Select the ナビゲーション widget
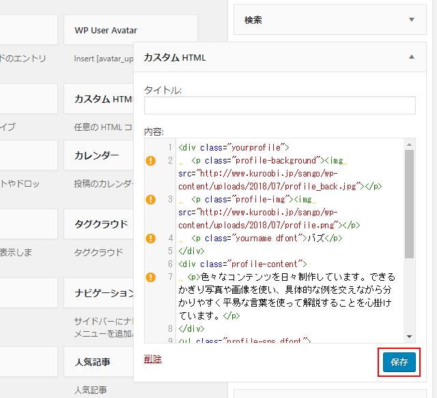Image resolution: width=437 pixels, height=398 pixels. point(102,293)
